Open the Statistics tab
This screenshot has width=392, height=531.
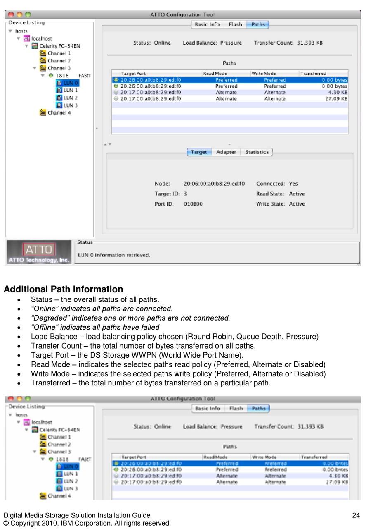pyautogui.click(x=257, y=152)
